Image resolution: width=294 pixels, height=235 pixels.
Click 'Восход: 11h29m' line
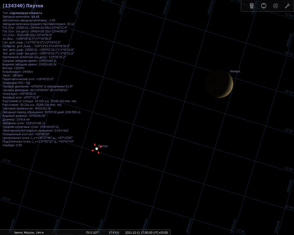(x=13, y=68)
